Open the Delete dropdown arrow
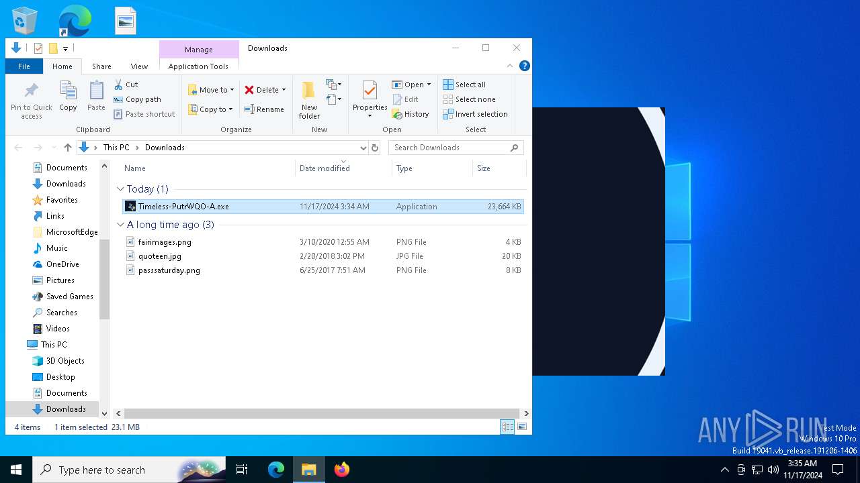The image size is (860, 483). (x=284, y=90)
